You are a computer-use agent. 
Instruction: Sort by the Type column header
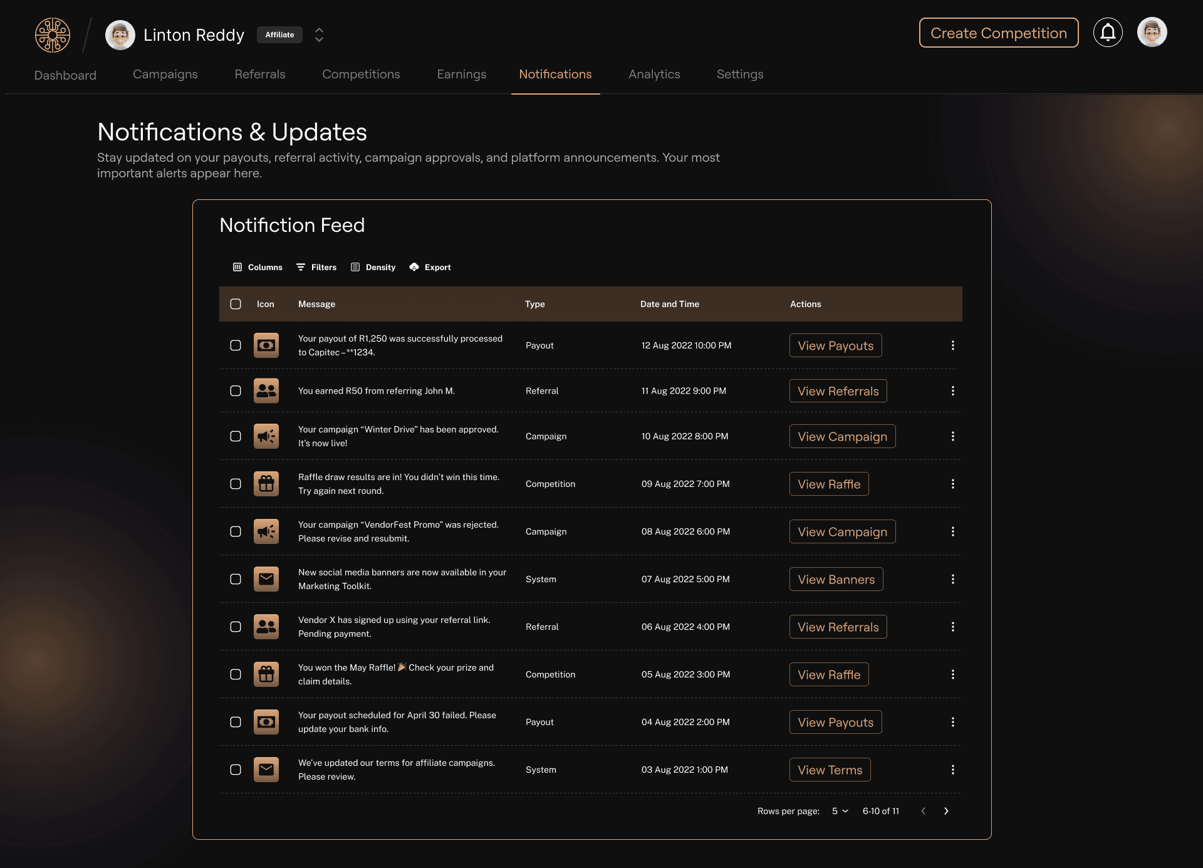pos(535,304)
